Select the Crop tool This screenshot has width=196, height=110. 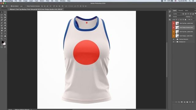2,17
